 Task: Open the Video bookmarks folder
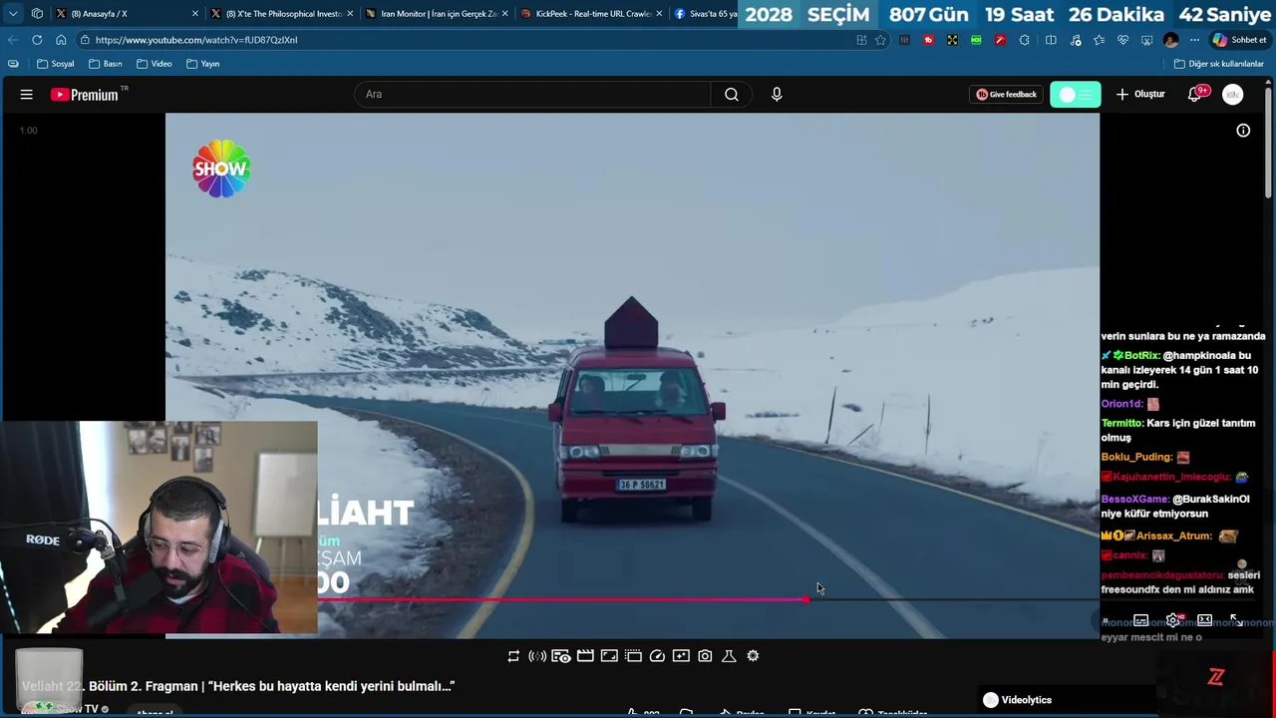(155, 64)
